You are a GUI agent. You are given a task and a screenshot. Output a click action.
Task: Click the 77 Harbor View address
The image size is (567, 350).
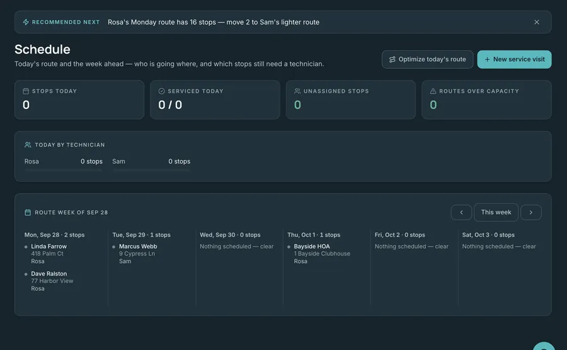tap(52, 281)
